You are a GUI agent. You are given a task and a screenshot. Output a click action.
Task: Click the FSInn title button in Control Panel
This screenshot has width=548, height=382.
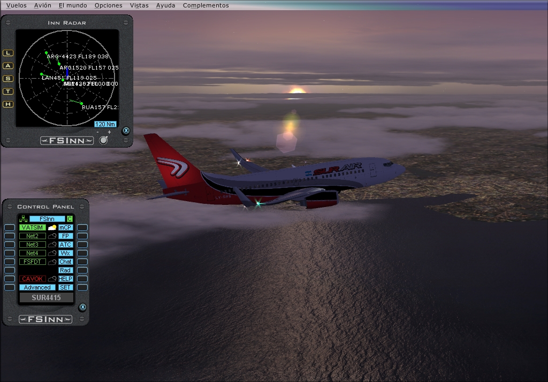pyautogui.click(x=47, y=219)
